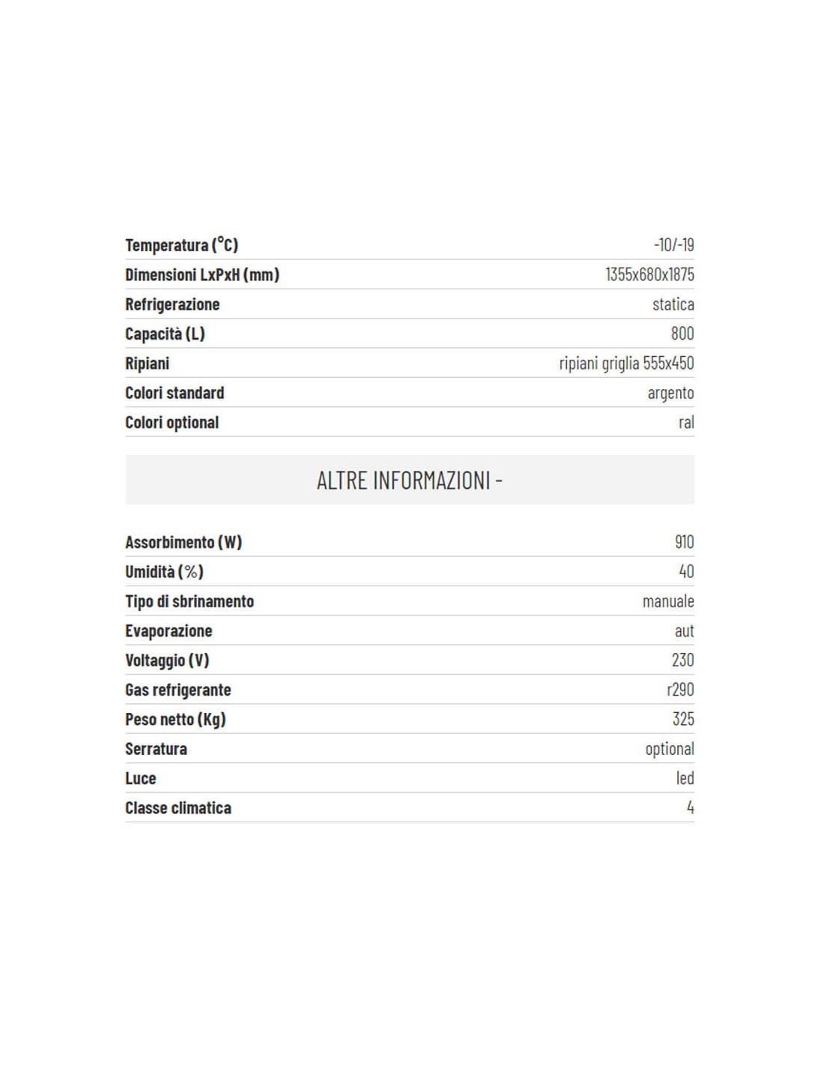Click the Colori optional label
This screenshot has height=1066, width=824.
172,422
